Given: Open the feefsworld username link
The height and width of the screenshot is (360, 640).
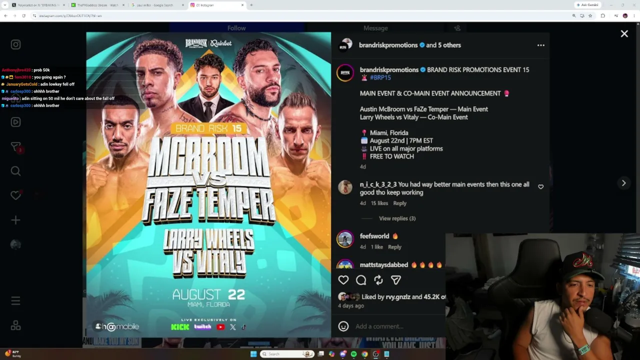Looking at the screenshot, I should coord(374,236).
